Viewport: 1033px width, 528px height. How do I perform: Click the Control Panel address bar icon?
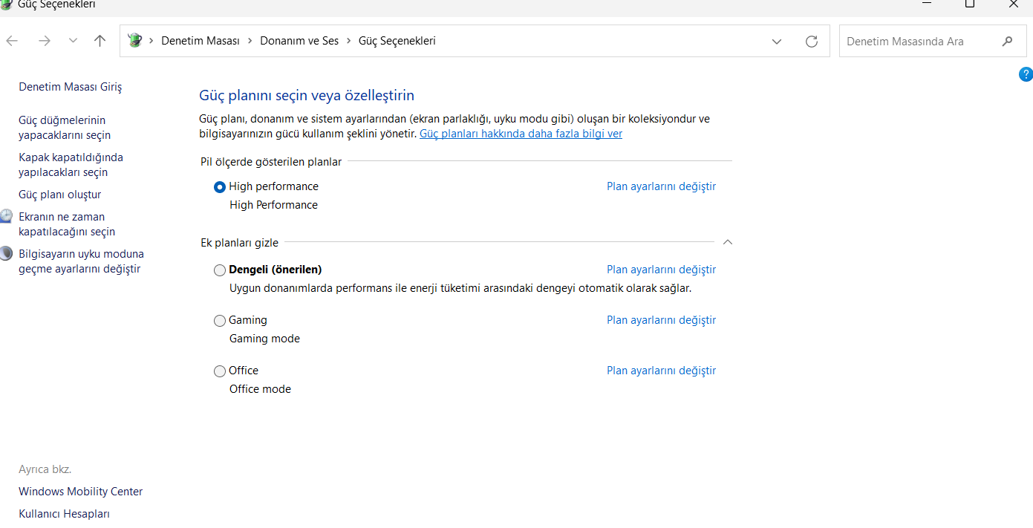point(134,41)
